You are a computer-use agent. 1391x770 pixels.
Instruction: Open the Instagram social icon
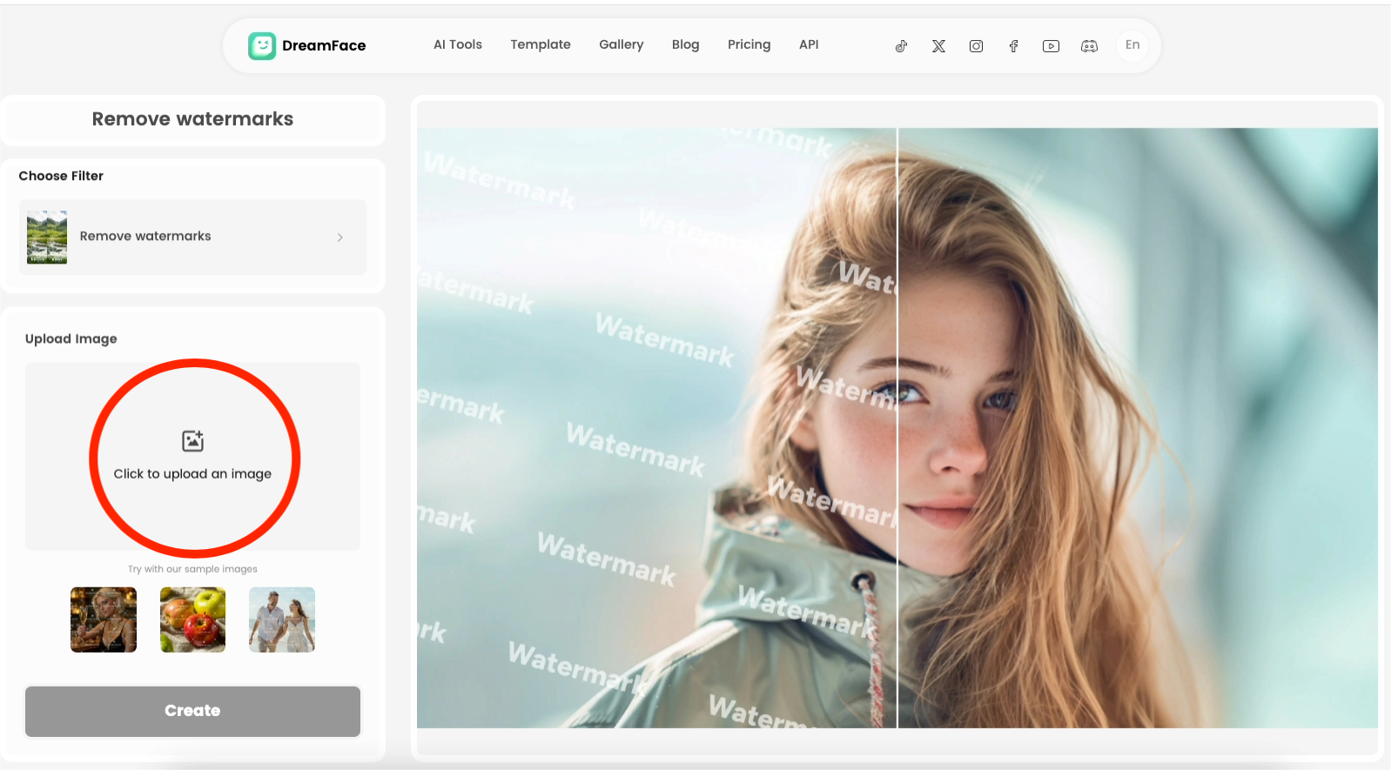[976, 46]
